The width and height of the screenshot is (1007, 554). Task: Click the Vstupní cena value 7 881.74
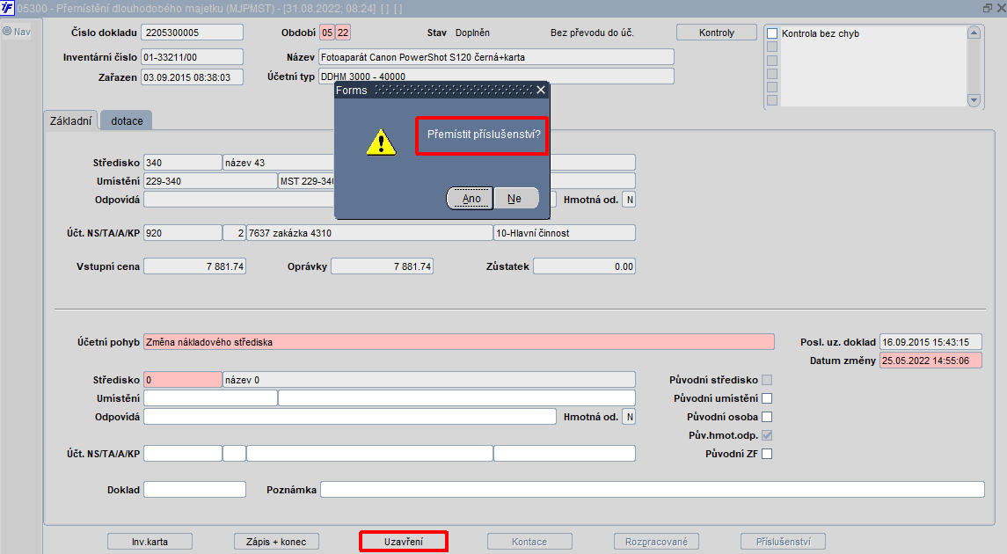point(194,266)
